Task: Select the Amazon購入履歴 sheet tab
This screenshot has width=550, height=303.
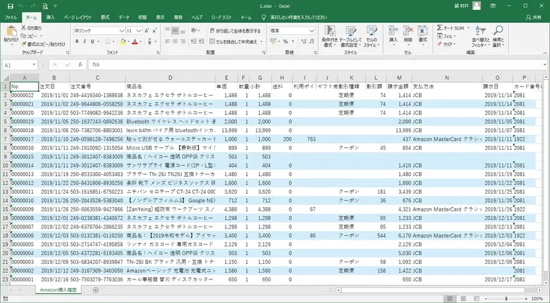Action: [x=58, y=290]
